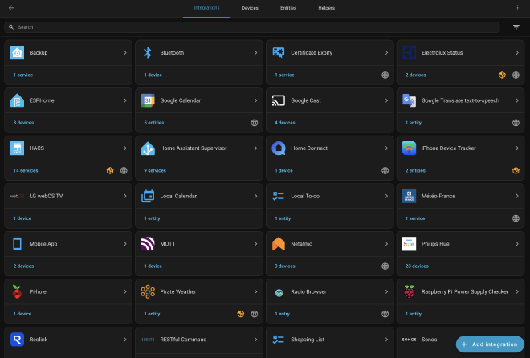Screen dimensions: 530x358
Task: Click the Pi-hole raspberry icon
Action: [17, 291]
